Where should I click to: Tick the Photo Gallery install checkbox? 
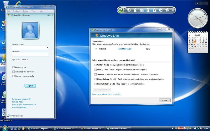click(x=96, y=79)
